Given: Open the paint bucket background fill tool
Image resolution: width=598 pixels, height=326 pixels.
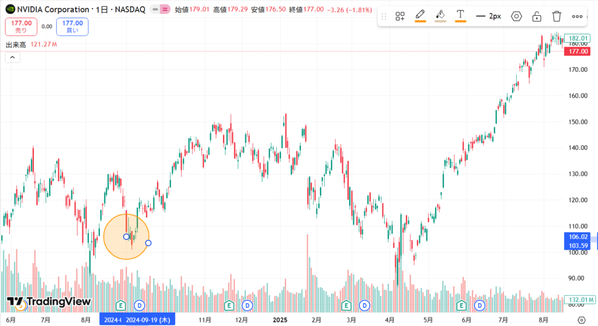Looking at the screenshot, I should [440, 16].
